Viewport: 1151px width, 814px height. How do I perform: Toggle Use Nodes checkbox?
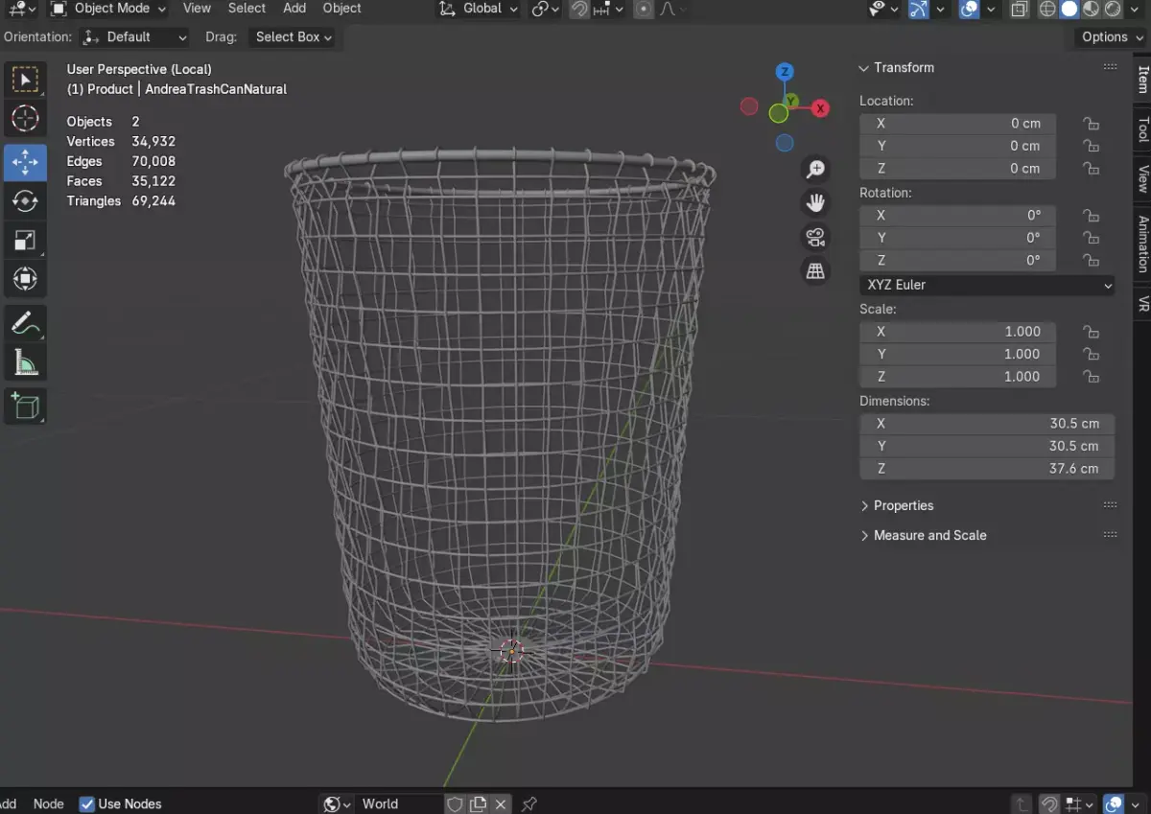[87, 803]
